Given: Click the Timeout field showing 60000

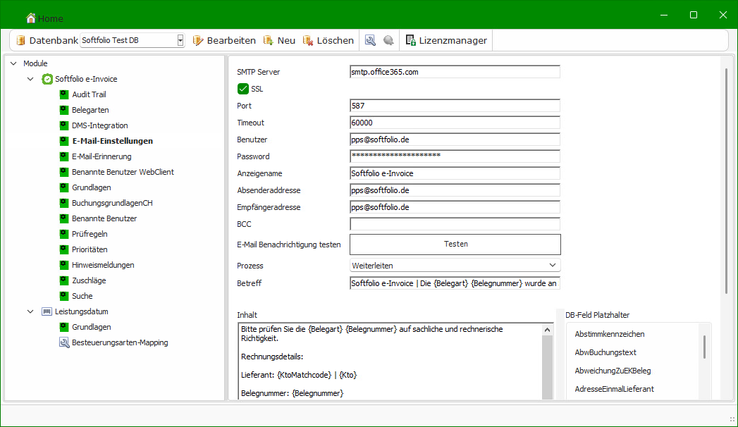Looking at the screenshot, I should (x=455, y=123).
